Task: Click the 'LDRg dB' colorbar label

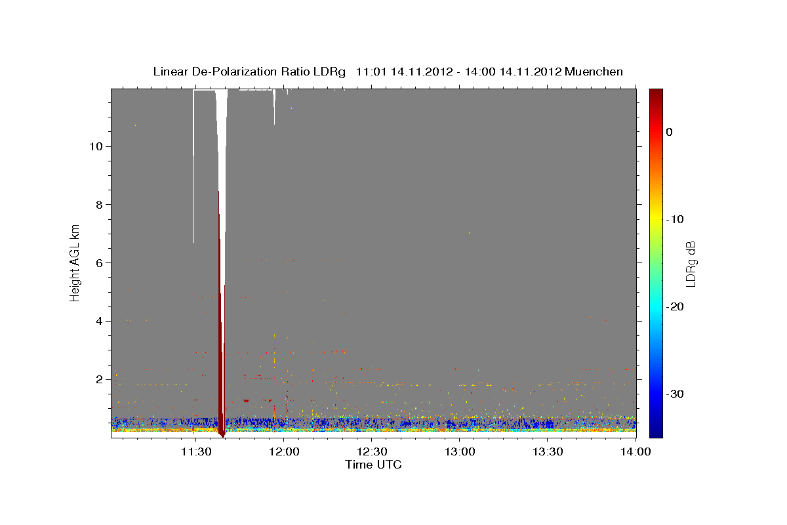Action: click(691, 264)
